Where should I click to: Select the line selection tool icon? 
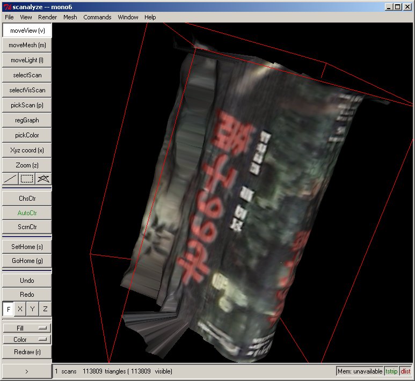10,179
